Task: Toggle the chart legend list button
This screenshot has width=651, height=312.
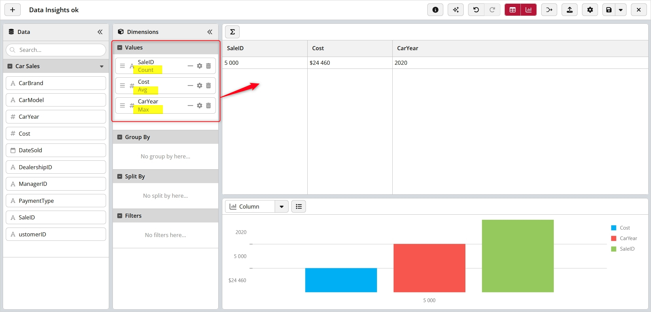Action: [299, 207]
